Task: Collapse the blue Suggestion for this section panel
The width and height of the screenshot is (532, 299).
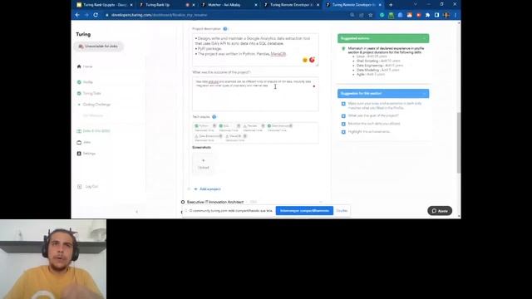Action: (x=424, y=93)
